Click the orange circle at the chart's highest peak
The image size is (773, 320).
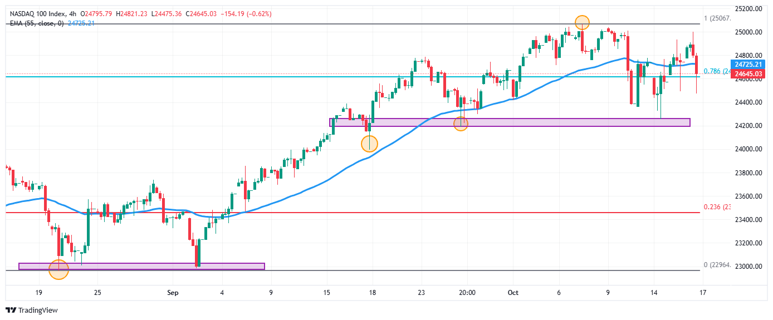582,22
